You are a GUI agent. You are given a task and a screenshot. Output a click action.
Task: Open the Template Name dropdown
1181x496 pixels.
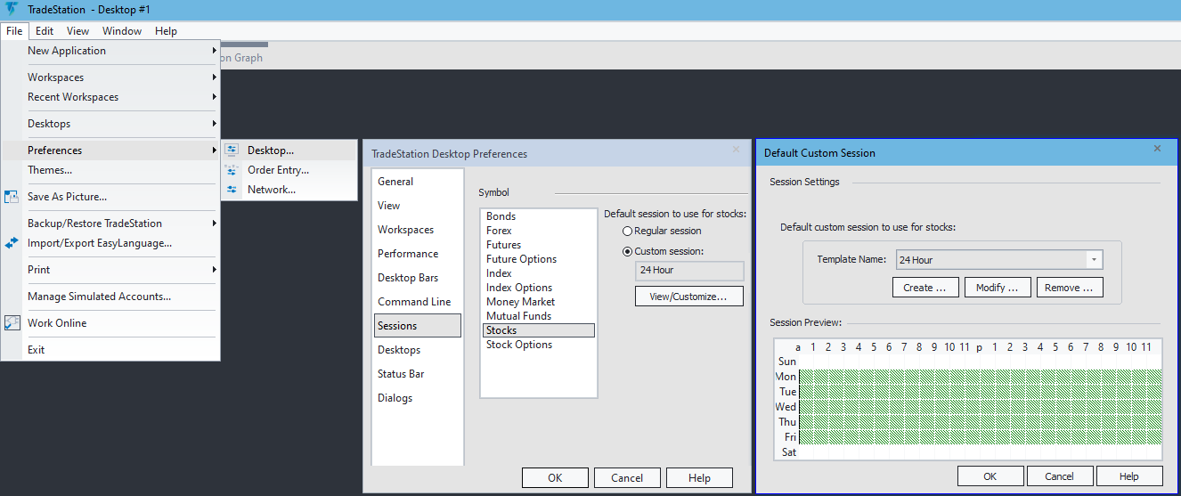(1093, 260)
